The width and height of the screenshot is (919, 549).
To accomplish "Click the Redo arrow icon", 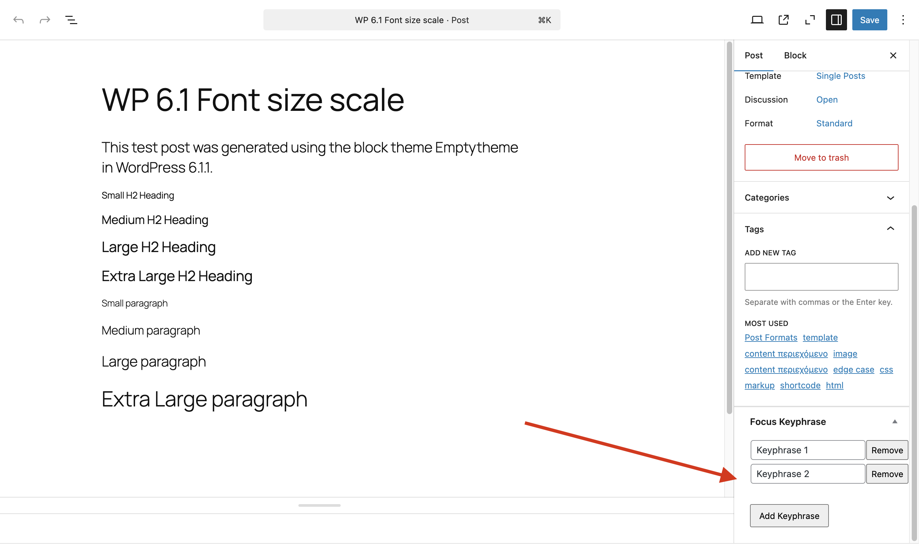I will (x=45, y=19).
